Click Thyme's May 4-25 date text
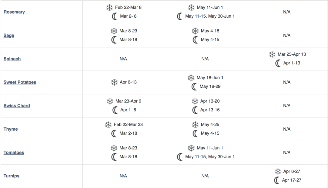This screenshot has width=328, height=188. tap(210, 125)
